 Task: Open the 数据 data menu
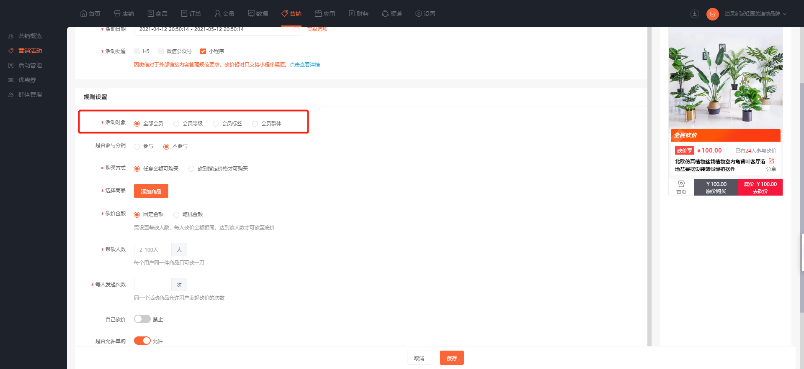pos(258,13)
